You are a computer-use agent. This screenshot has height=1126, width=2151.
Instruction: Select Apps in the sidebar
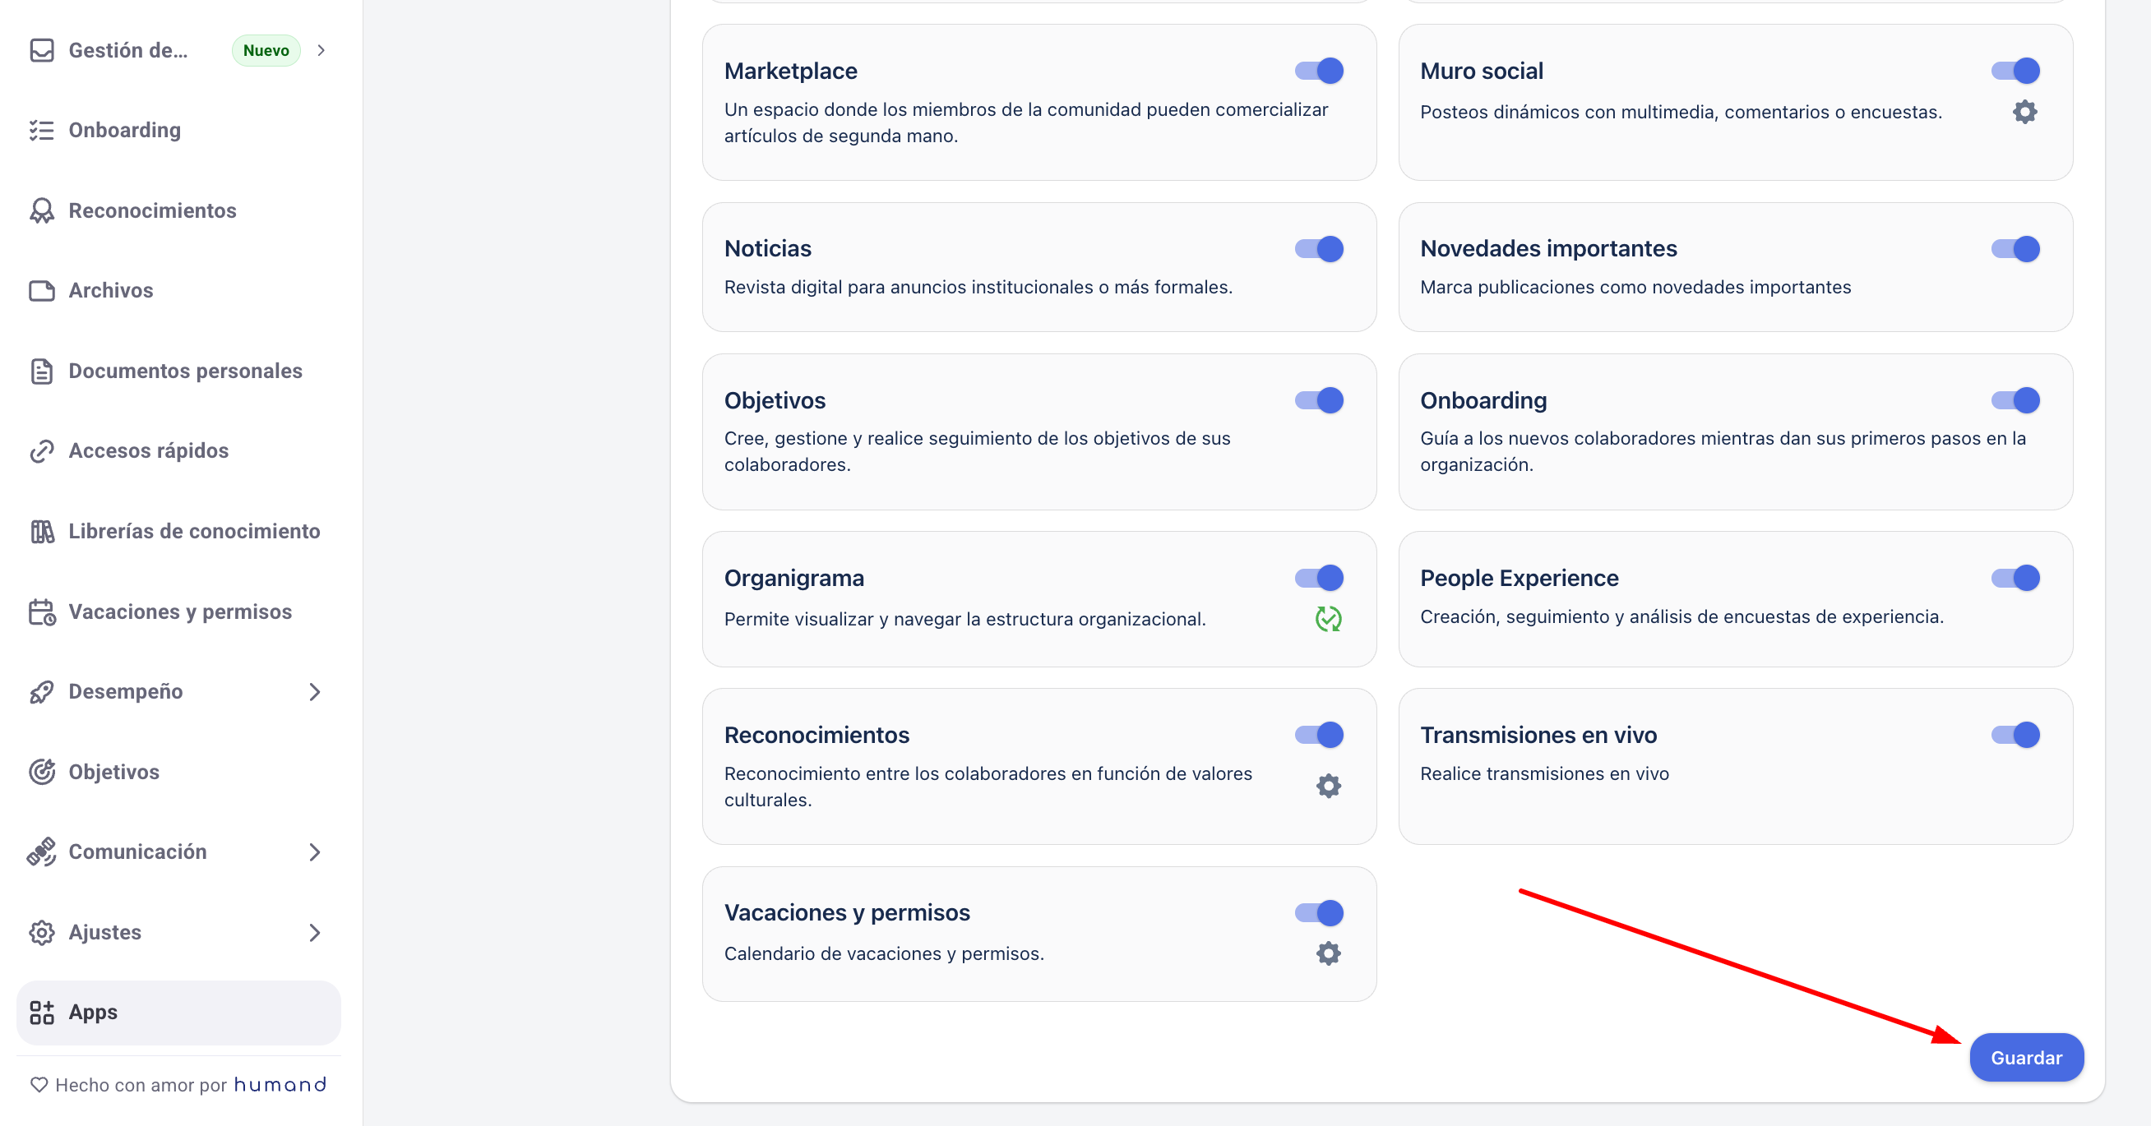[x=93, y=1012]
